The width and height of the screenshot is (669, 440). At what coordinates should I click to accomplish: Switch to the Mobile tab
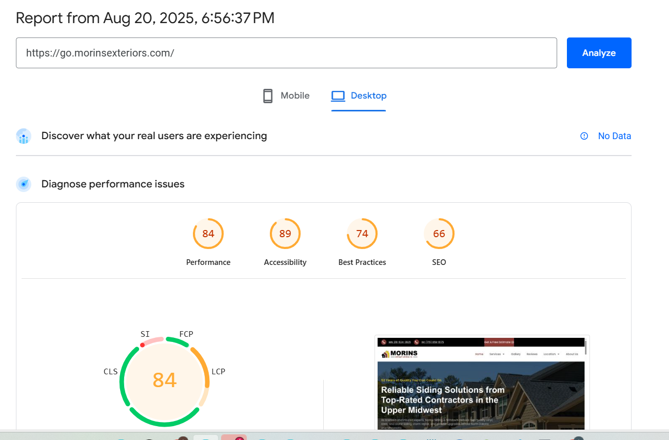294,96
